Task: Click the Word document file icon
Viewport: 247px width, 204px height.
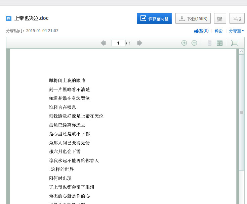Action: point(9,18)
